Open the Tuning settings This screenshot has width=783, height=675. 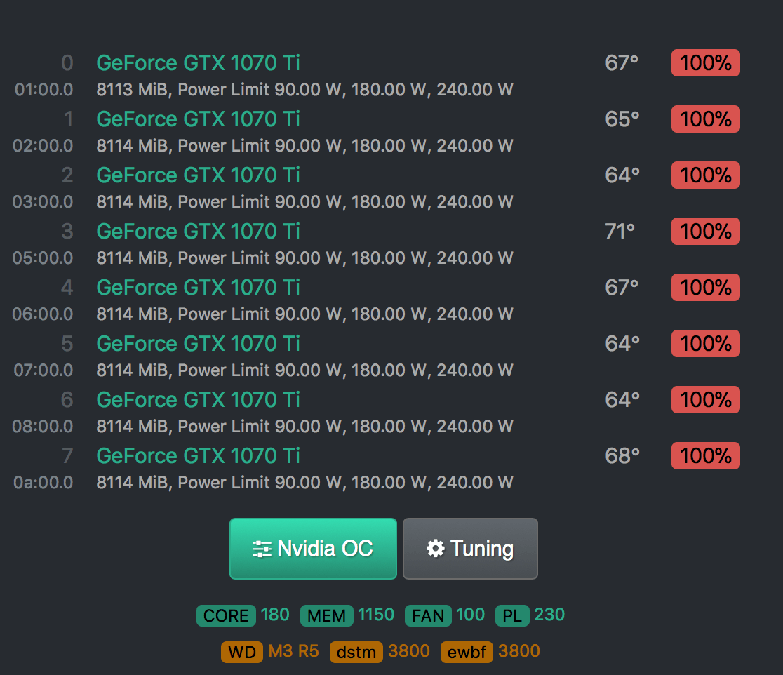point(470,549)
